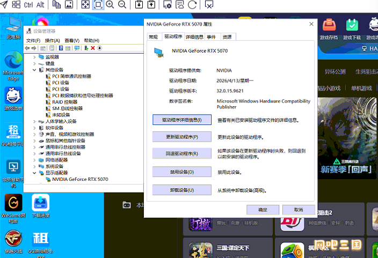Image resolution: width=378 pixels, height=258 pixels.
Task: Click 游戏下载 icon in game menu
Action: pos(352,30)
